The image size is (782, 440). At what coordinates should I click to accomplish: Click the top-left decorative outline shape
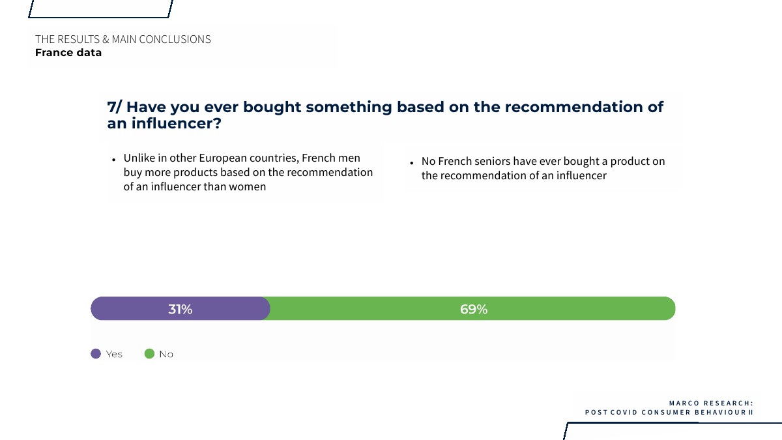tap(101, 9)
